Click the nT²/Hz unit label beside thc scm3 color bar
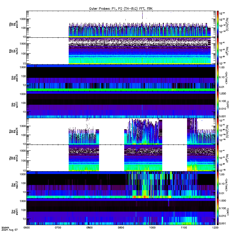This screenshot has width=230, height=245. (228, 158)
